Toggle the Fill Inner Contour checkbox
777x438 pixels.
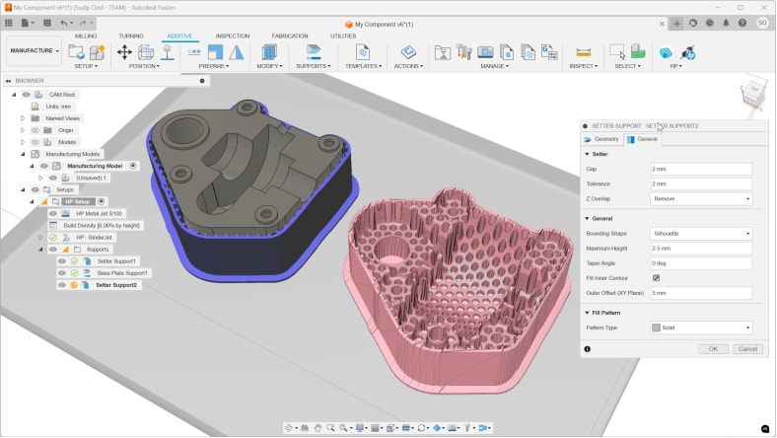pos(656,278)
